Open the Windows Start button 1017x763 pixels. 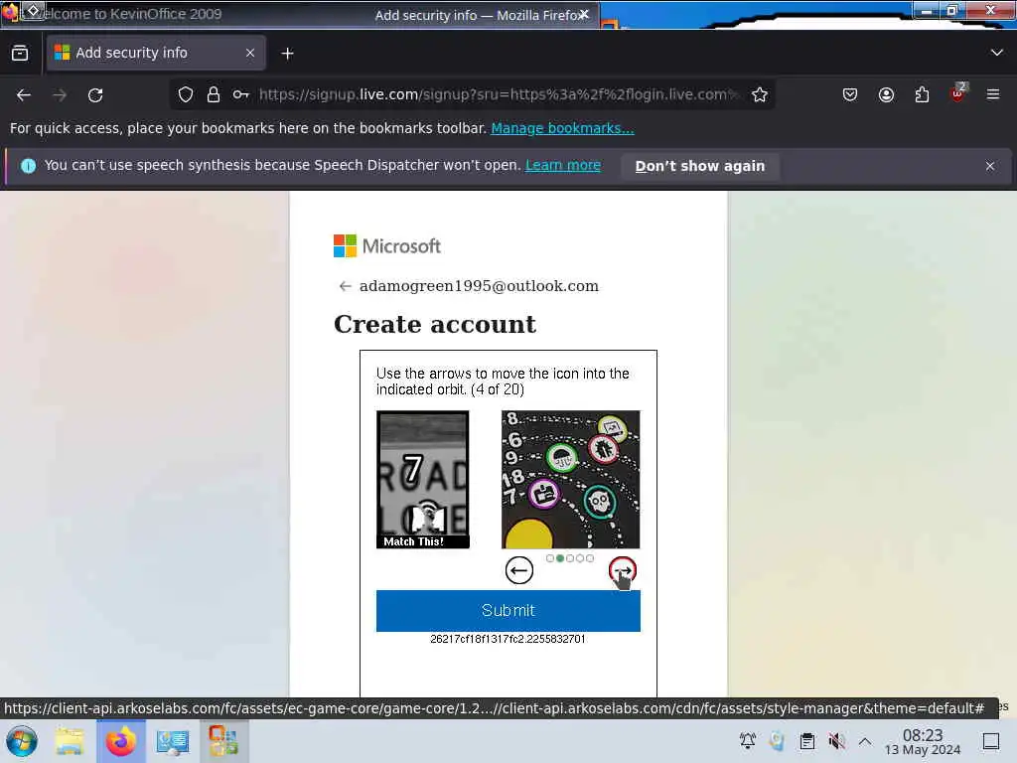click(22, 741)
